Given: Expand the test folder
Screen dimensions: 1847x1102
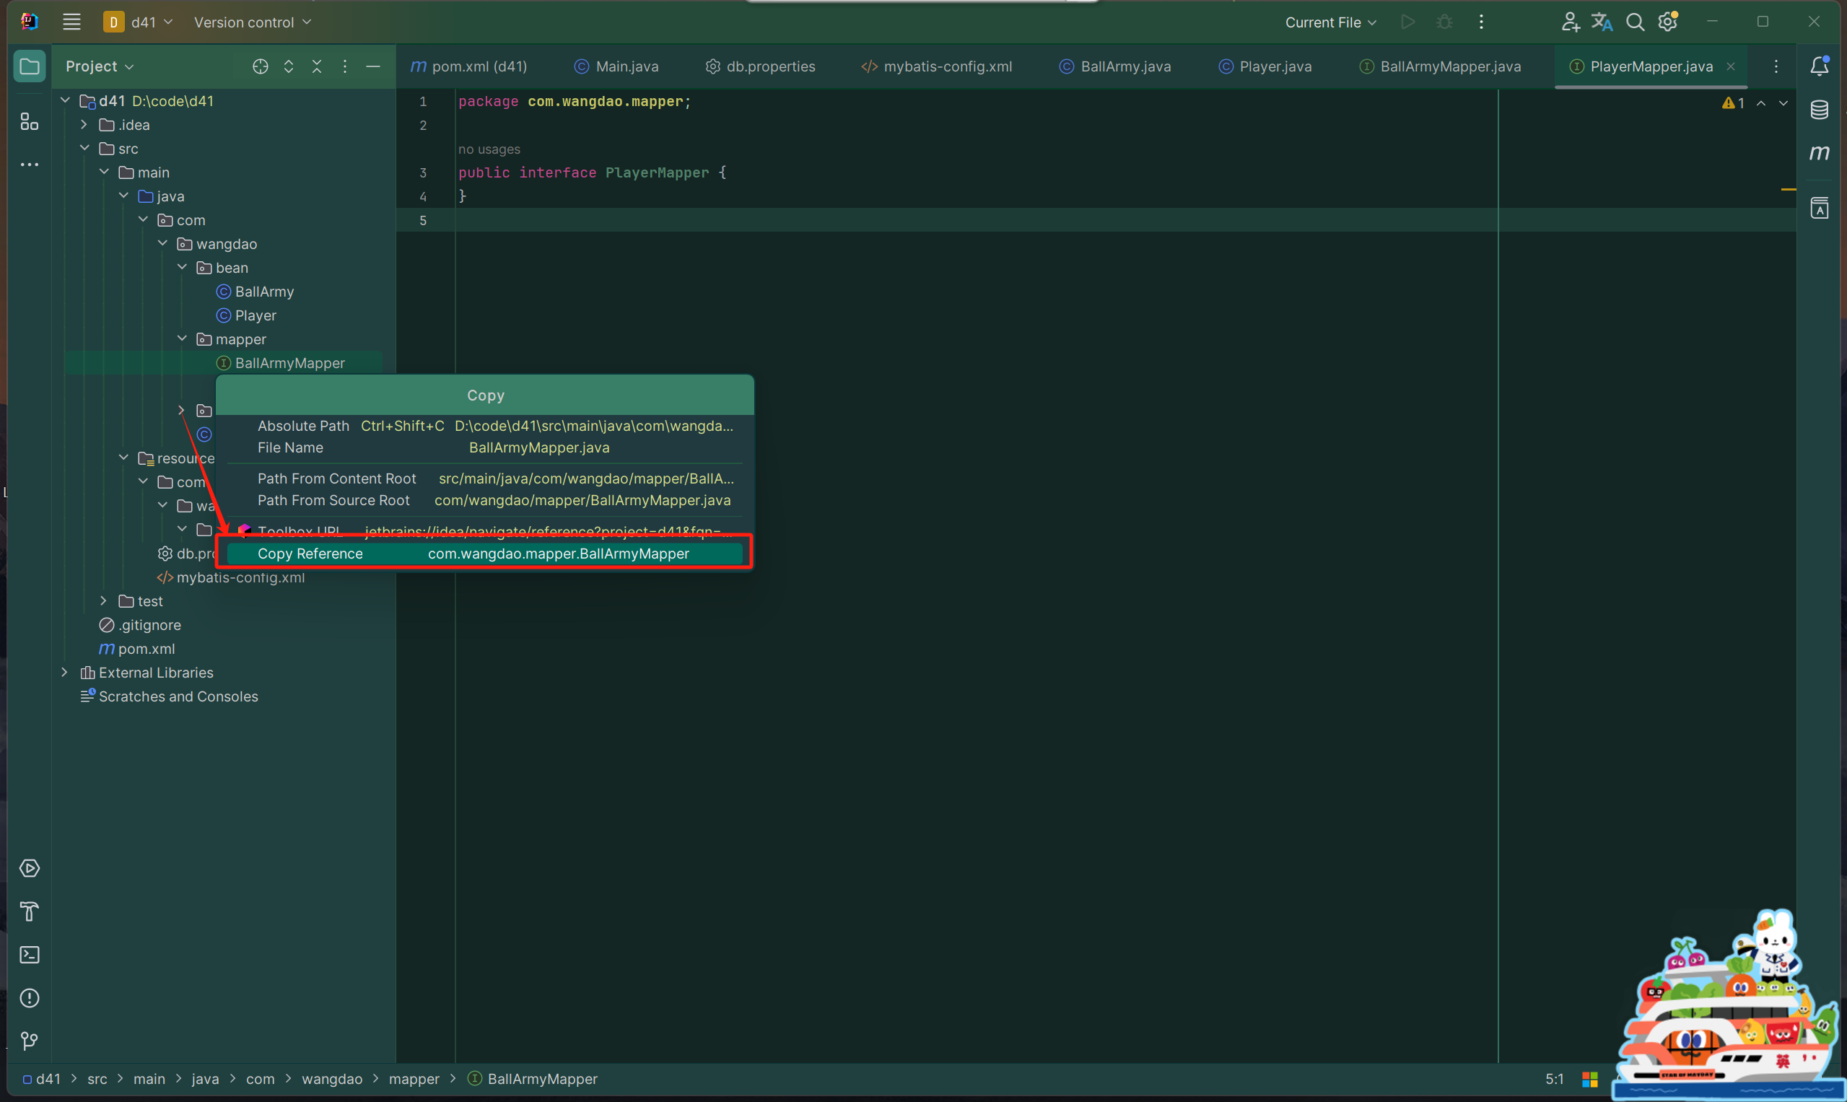Looking at the screenshot, I should [x=103, y=600].
